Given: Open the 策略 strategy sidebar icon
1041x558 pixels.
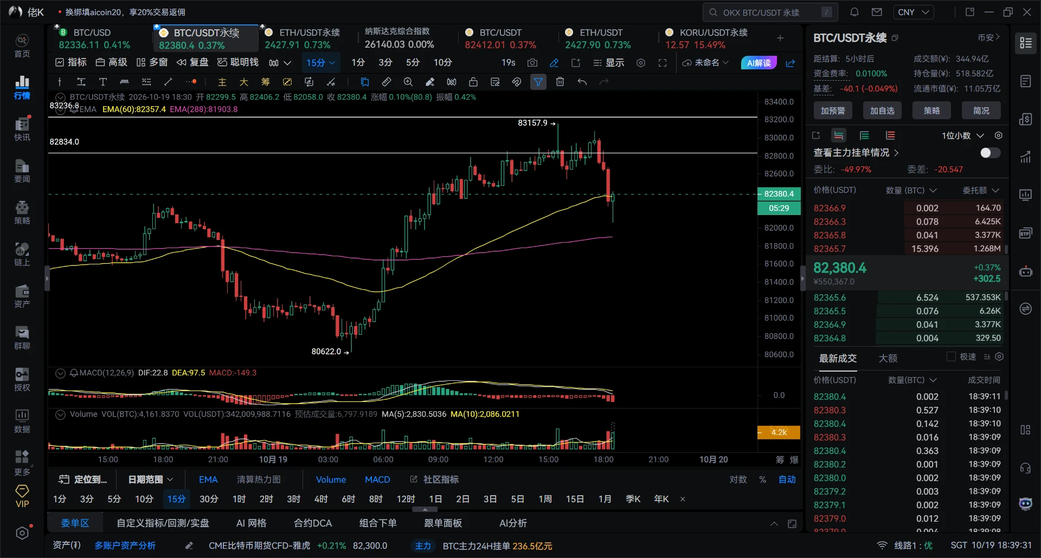Looking at the screenshot, I should pos(22,212).
